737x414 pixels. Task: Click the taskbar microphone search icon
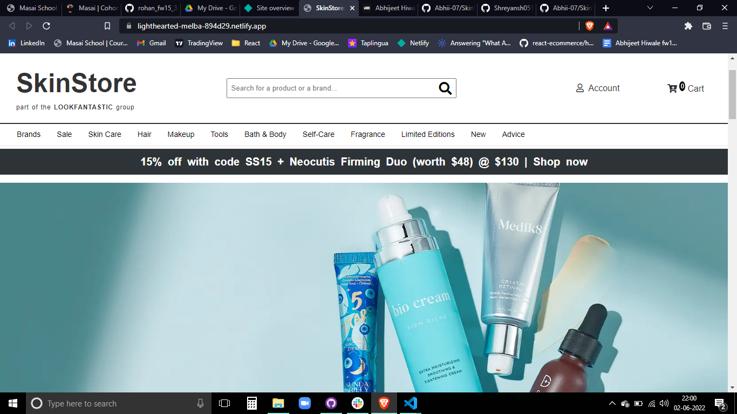(200, 403)
